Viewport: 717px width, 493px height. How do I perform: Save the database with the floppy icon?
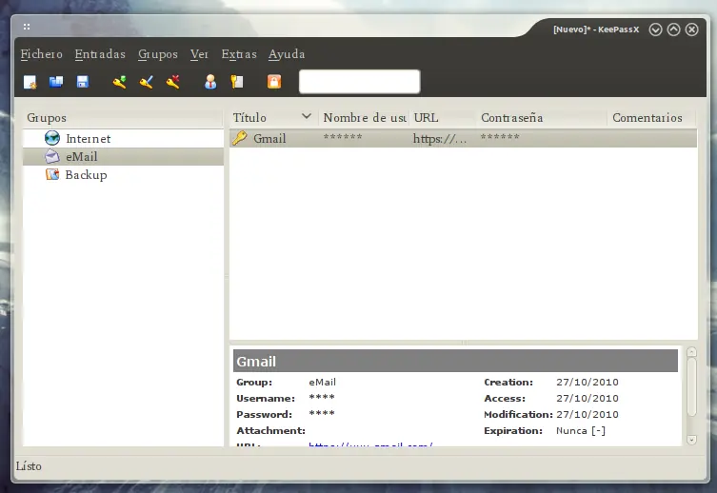[82, 82]
